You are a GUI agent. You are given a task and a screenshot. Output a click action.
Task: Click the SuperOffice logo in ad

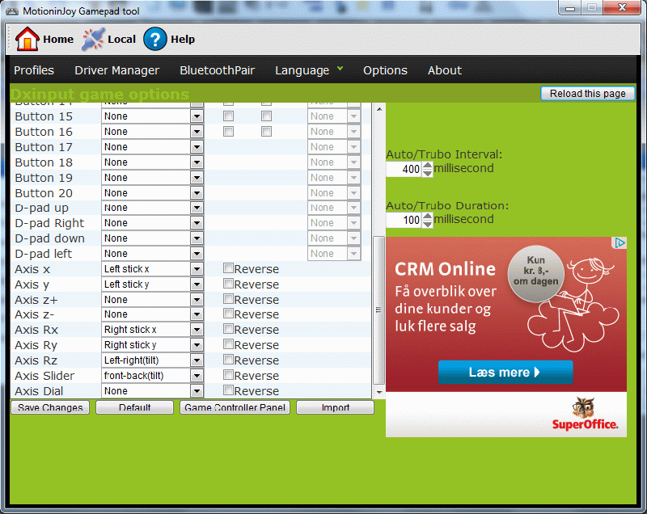tap(585, 414)
